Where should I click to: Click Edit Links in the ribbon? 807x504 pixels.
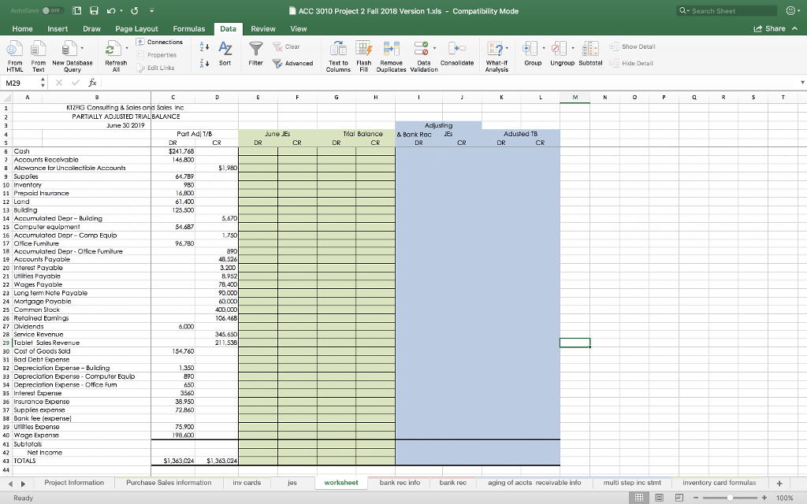click(156, 68)
